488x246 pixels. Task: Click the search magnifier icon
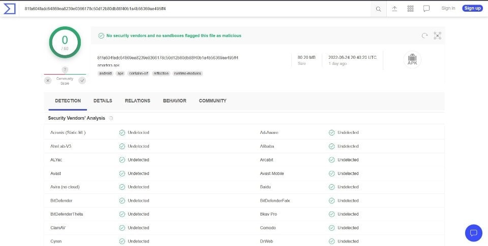click(378, 9)
